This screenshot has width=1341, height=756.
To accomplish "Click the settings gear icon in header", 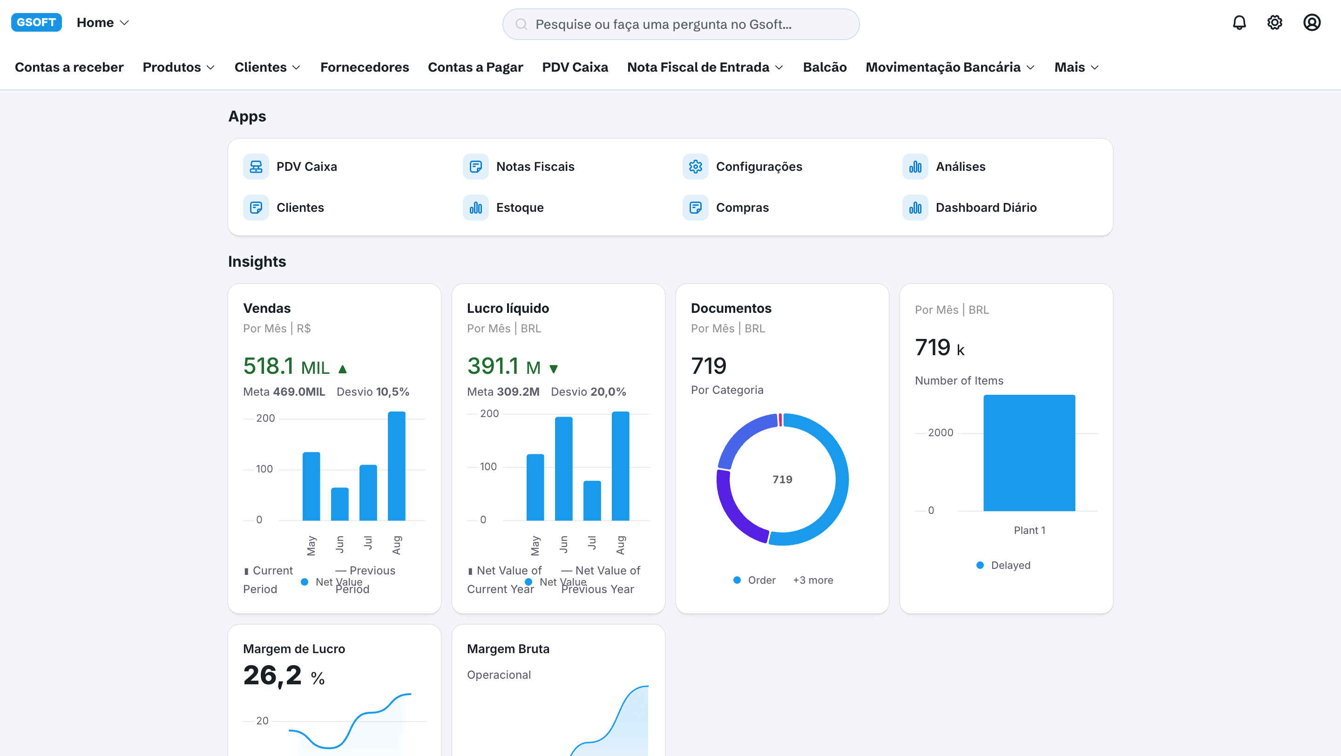I will pos(1274,23).
